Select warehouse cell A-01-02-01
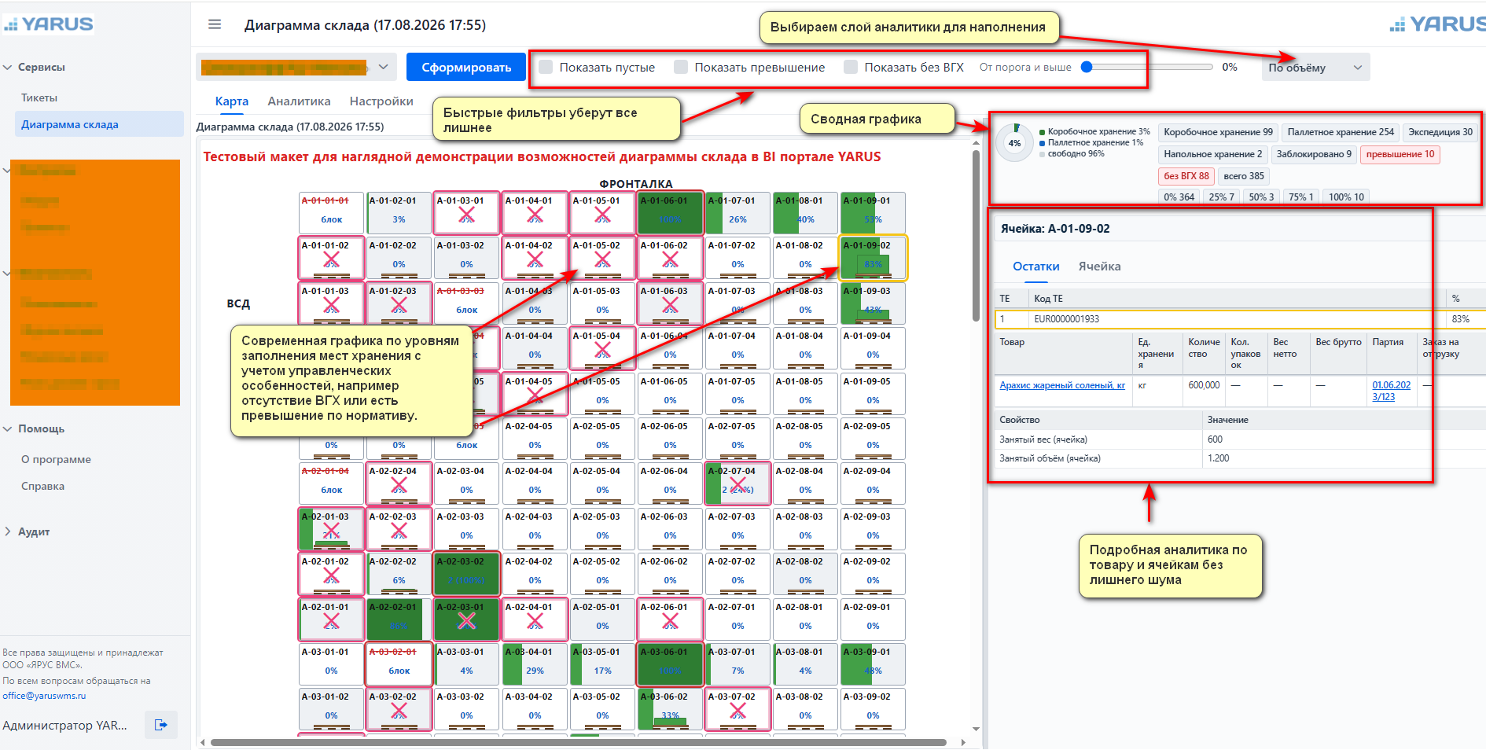1486x750 pixels. [399, 212]
